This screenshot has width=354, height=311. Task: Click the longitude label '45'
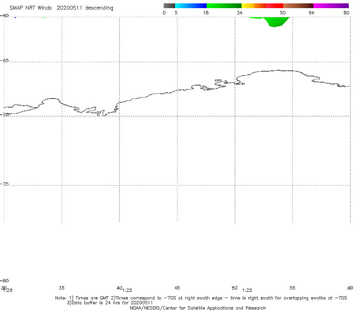coord(177,288)
